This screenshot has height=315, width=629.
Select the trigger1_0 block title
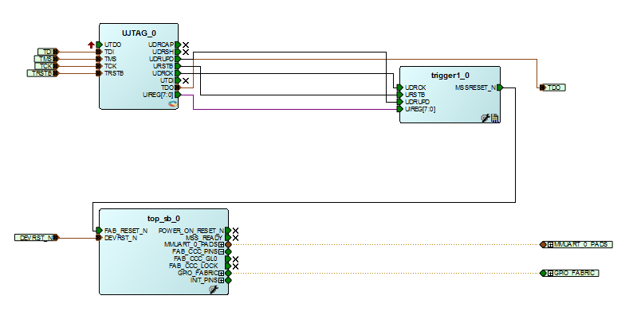coord(450,76)
